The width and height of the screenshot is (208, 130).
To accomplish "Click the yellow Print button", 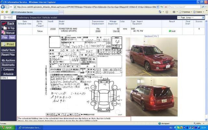I will point(8,44).
